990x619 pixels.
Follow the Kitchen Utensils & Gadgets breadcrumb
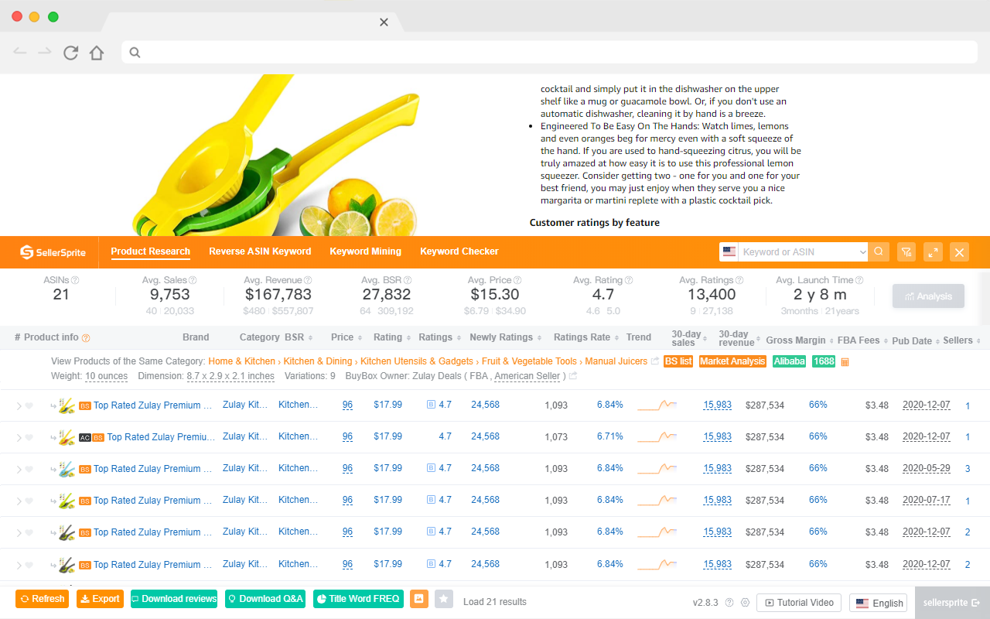[x=417, y=361]
